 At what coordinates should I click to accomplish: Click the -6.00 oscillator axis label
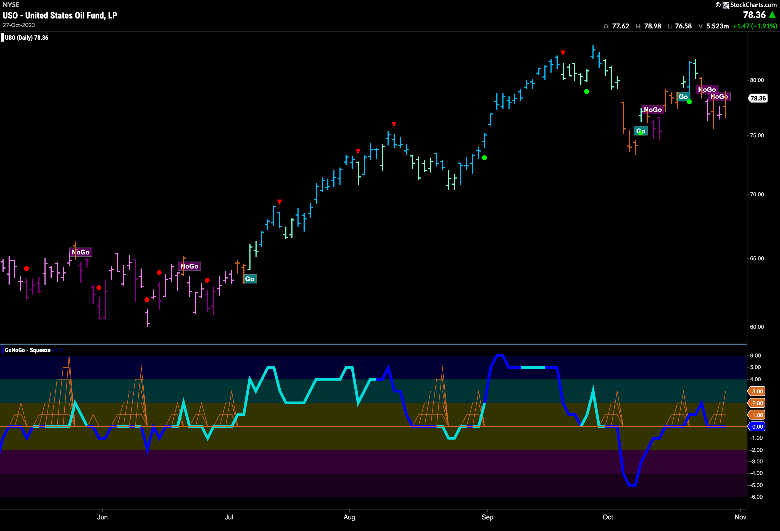coord(756,497)
